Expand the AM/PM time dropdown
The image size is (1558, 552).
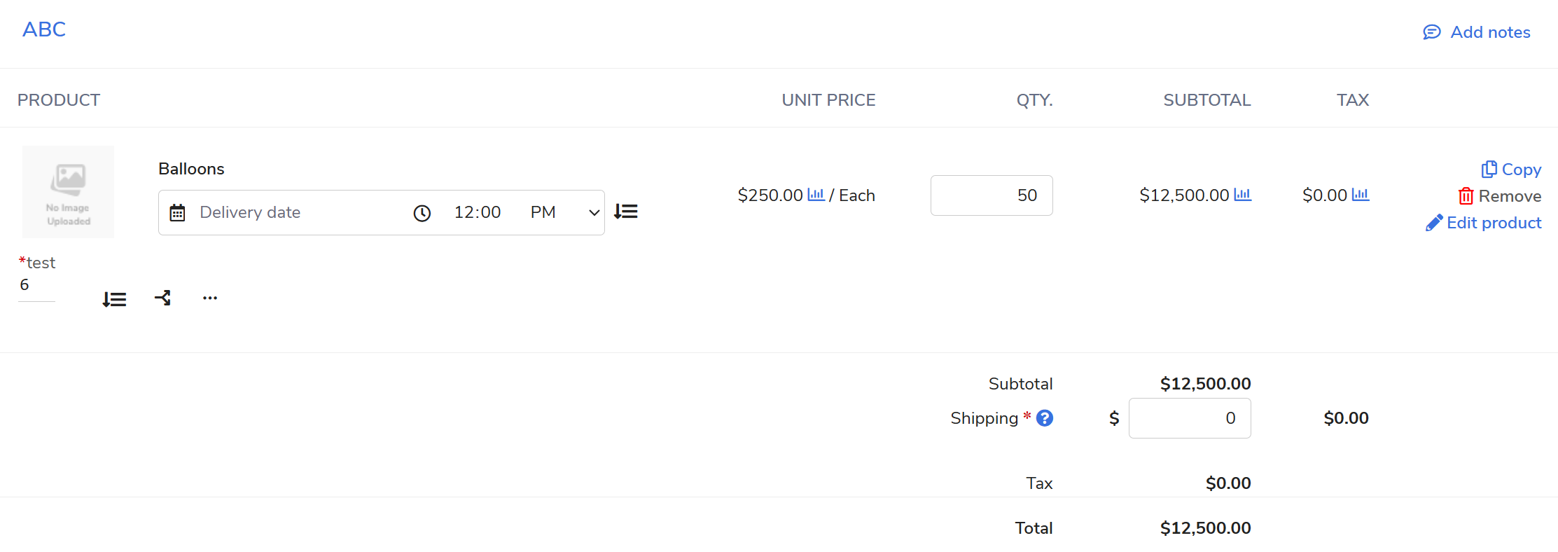pyautogui.click(x=593, y=213)
